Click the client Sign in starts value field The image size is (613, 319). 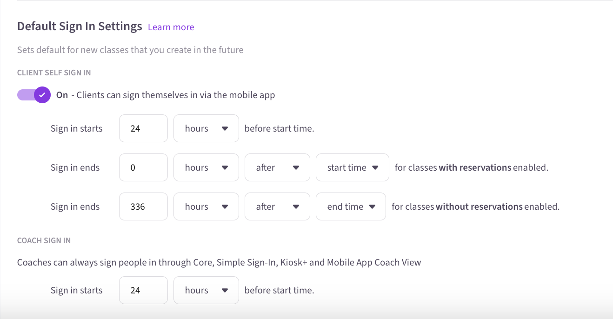(x=143, y=128)
